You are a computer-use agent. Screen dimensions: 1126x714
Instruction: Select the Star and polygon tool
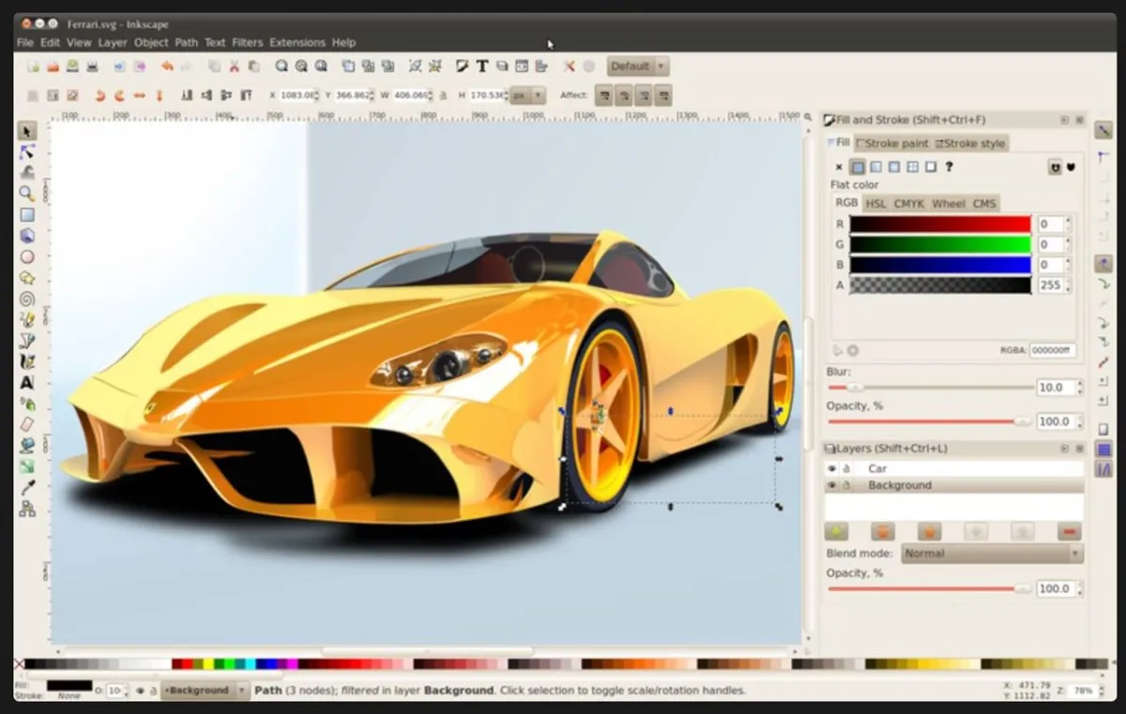click(27, 278)
